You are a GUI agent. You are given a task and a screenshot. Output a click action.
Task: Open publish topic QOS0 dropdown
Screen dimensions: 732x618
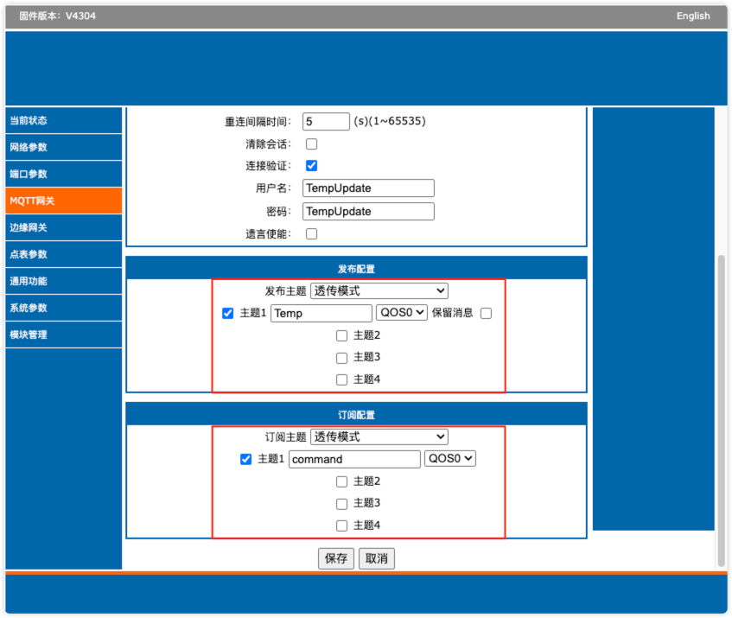[402, 313]
